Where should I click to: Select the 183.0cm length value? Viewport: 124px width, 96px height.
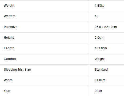(101, 48)
